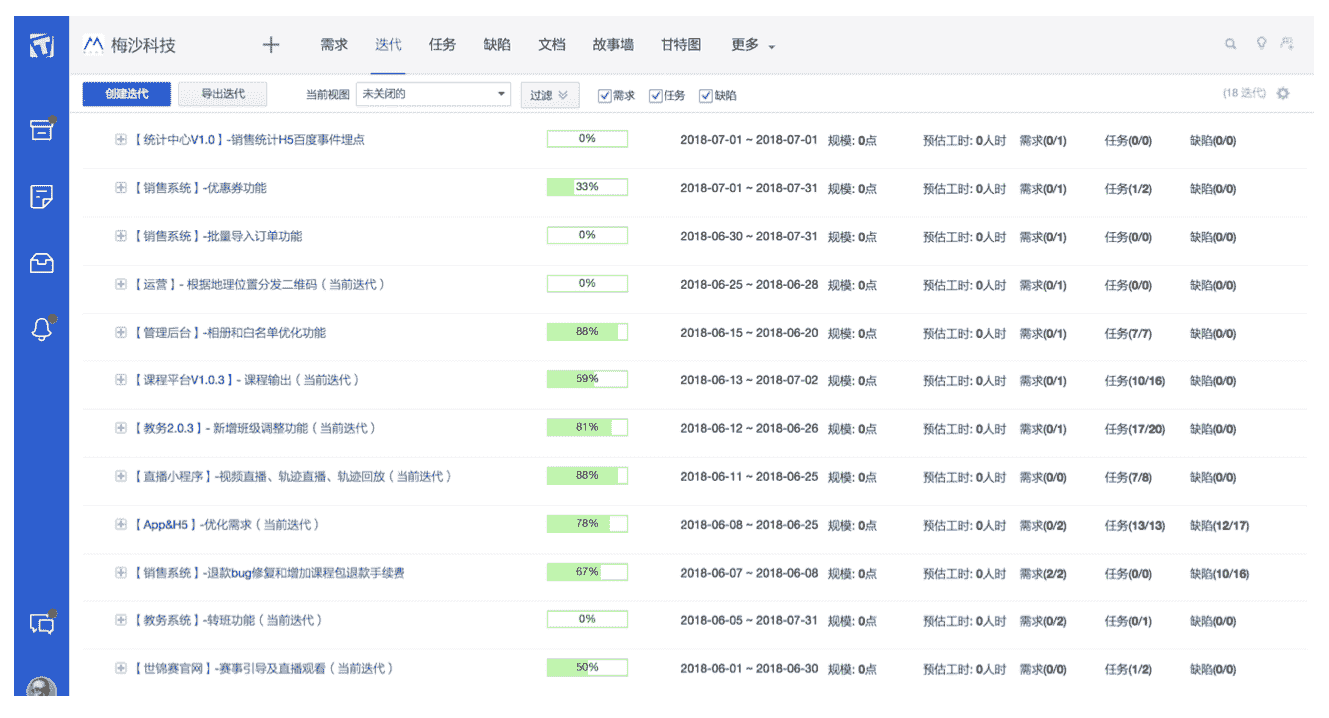Switch to the 迭代 tab
This screenshot has width=1329, height=718.
389,45
